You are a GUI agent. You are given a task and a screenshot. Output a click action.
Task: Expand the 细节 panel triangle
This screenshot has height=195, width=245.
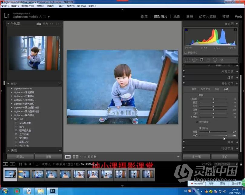click(x=237, y=77)
